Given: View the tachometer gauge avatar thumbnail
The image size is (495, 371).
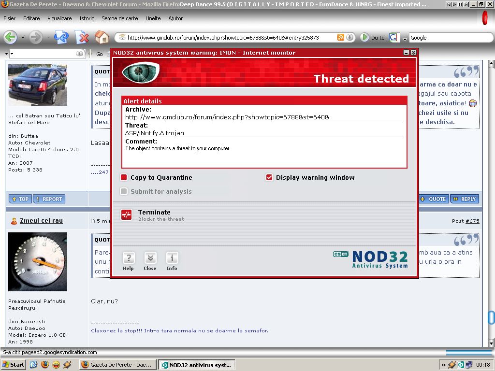Looking at the screenshot, I should [x=38, y=262].
